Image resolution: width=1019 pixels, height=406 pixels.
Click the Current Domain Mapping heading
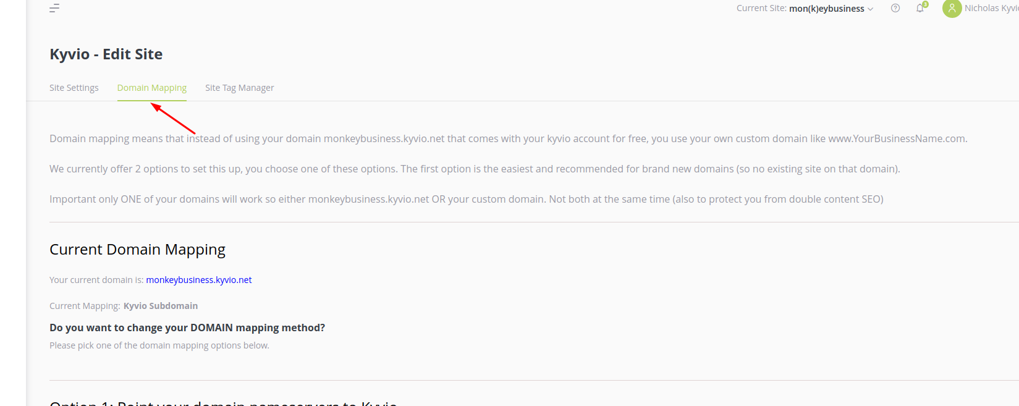[137, 250]
